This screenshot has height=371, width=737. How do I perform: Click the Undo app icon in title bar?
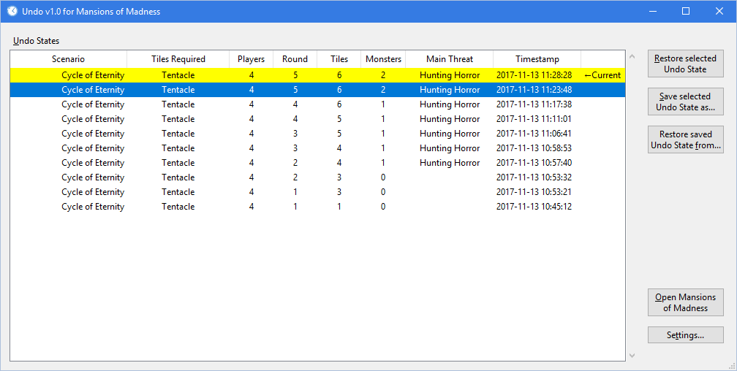point(12,11)
